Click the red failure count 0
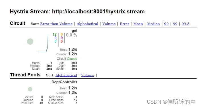 [62, 41]
